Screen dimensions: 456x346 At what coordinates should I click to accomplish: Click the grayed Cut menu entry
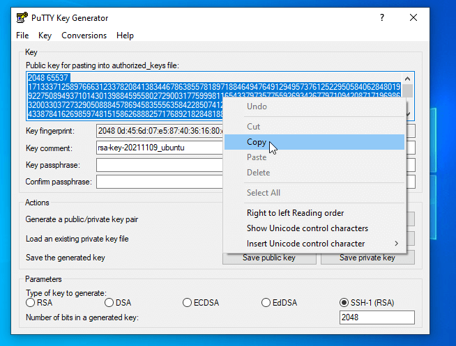point(314,127)
